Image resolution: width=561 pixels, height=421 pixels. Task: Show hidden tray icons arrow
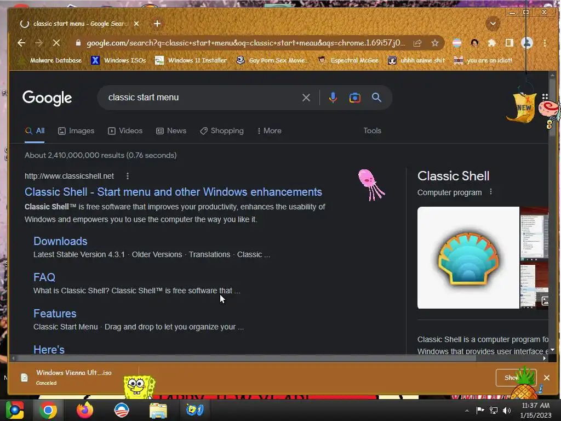pos(467,411)
